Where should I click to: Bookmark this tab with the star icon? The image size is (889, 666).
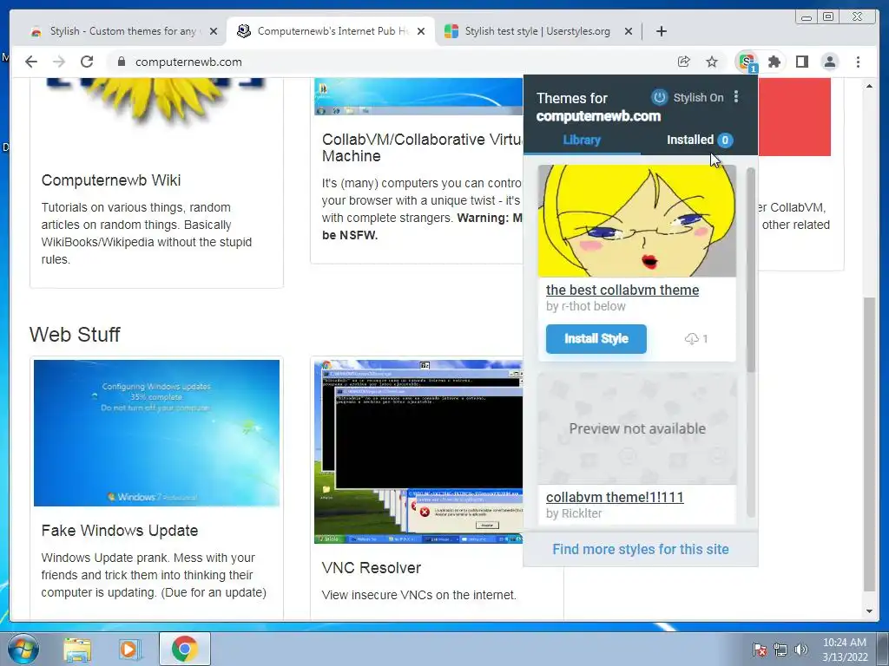coord(712,62)
